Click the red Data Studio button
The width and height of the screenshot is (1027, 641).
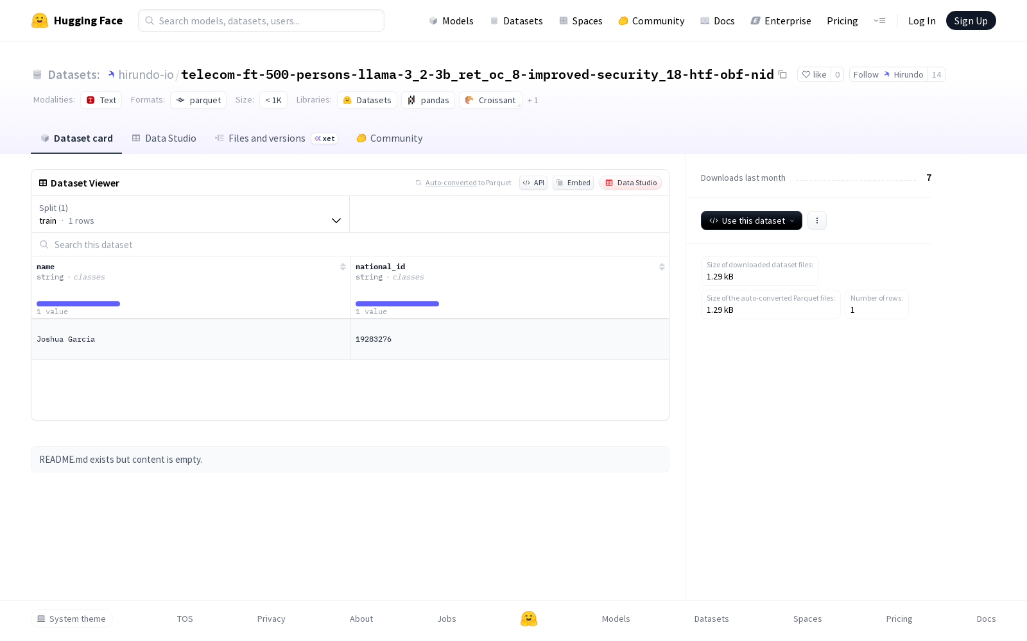click(x=631, y=183)
